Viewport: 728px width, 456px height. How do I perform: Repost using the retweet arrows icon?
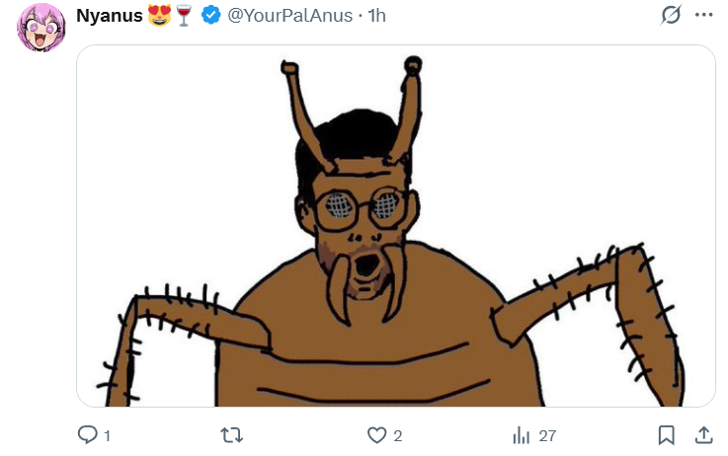click(231, 435)
